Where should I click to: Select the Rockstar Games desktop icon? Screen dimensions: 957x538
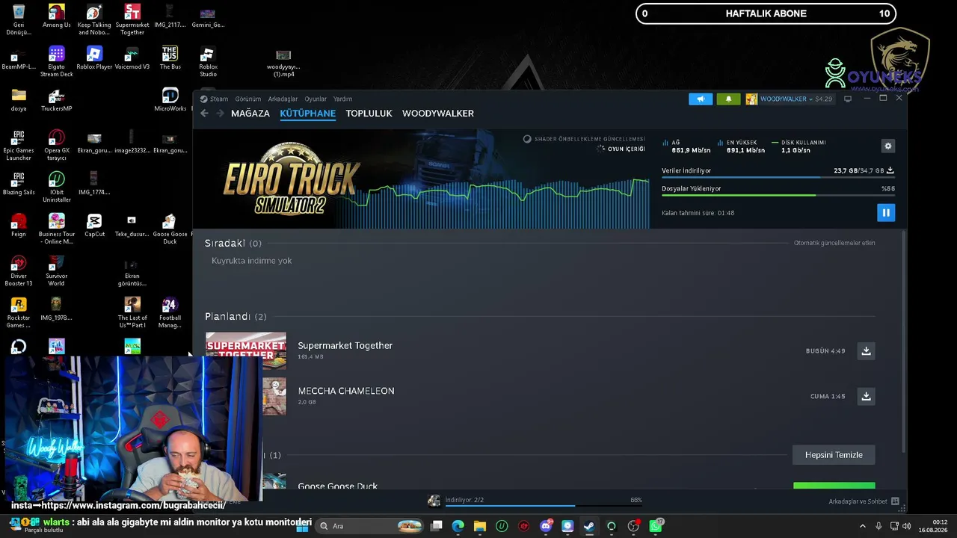pos(19,312)
